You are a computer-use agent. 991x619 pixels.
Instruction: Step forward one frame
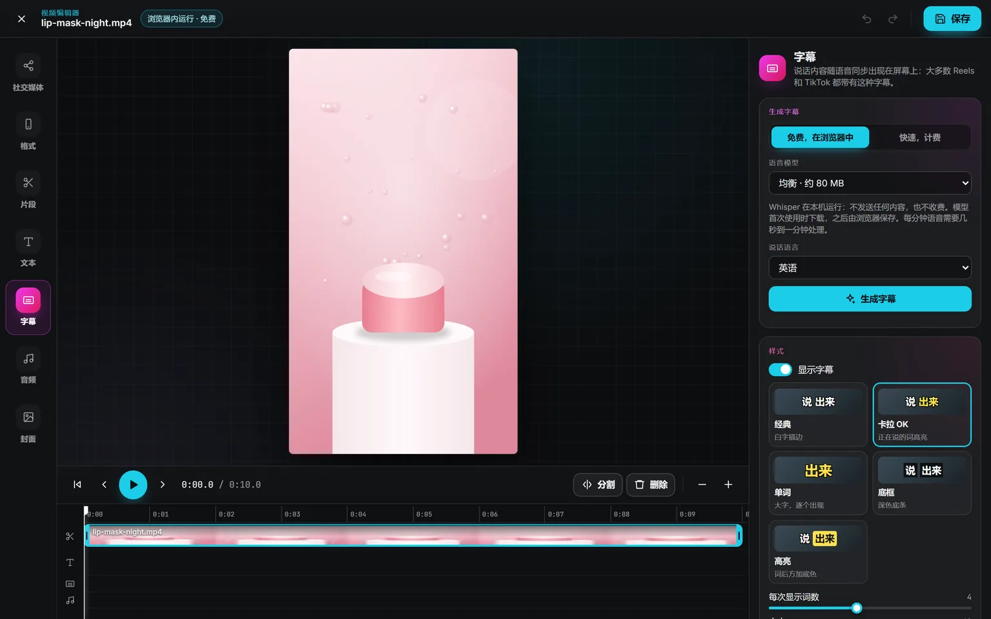[x=163, y=485]
